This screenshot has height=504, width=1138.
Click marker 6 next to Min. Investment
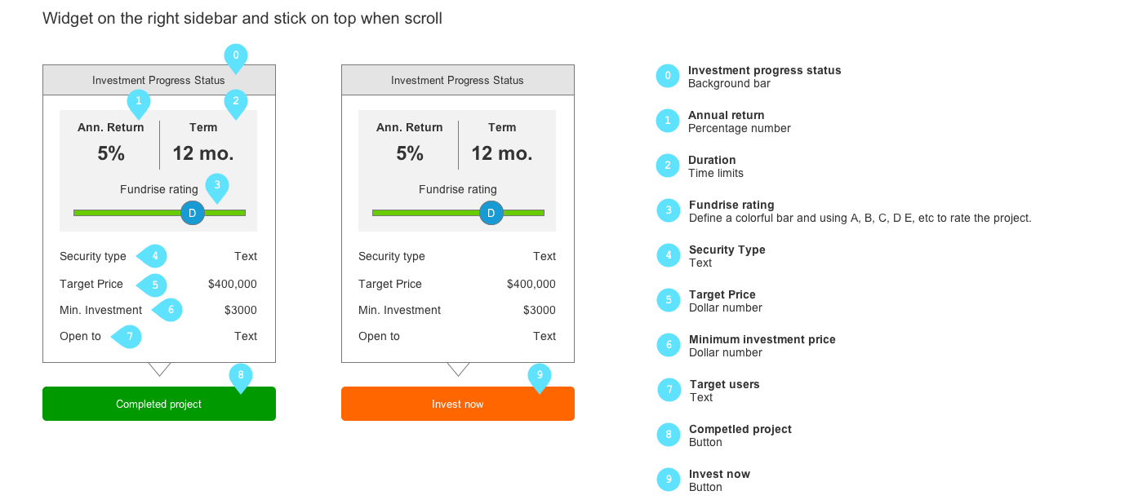pyautogui.click(x=169, y=310)
